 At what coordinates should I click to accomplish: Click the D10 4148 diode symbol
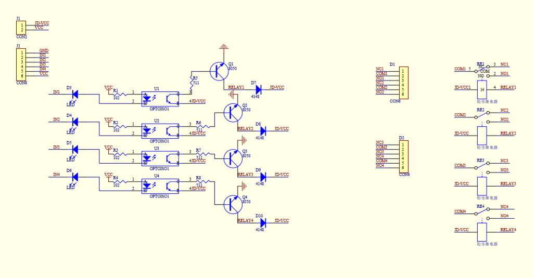pyautogui.click(x=263, y=223)
